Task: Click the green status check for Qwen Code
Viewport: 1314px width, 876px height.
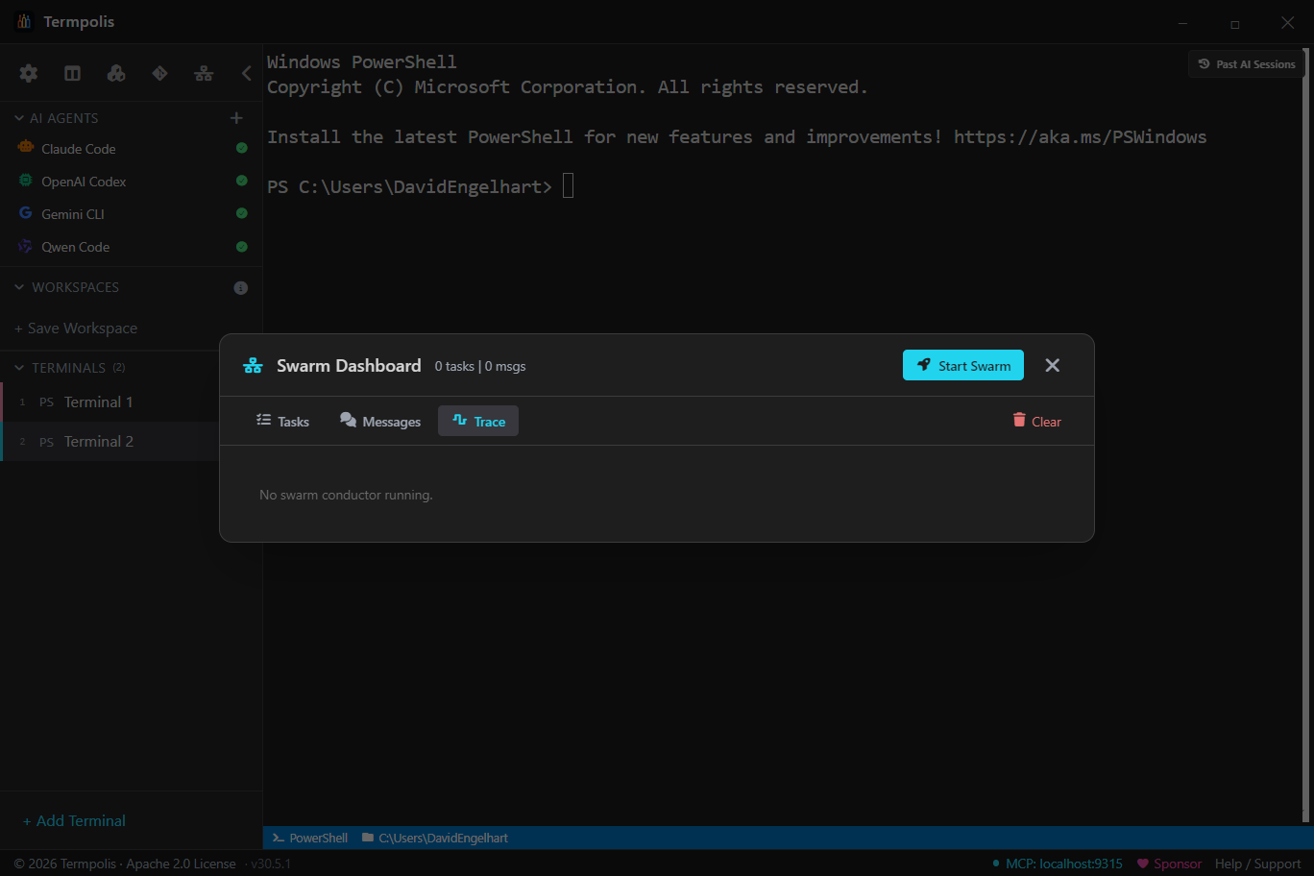Action: 242,247
